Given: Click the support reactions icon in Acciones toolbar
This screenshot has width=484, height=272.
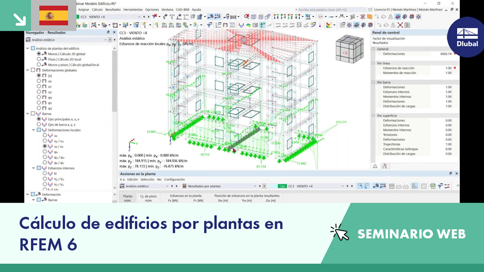Looking at the screenshot, I should pyautogui.click(x=376, y=186).
